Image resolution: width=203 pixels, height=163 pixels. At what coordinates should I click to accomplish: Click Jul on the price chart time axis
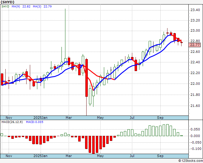(x=132, y=118)
